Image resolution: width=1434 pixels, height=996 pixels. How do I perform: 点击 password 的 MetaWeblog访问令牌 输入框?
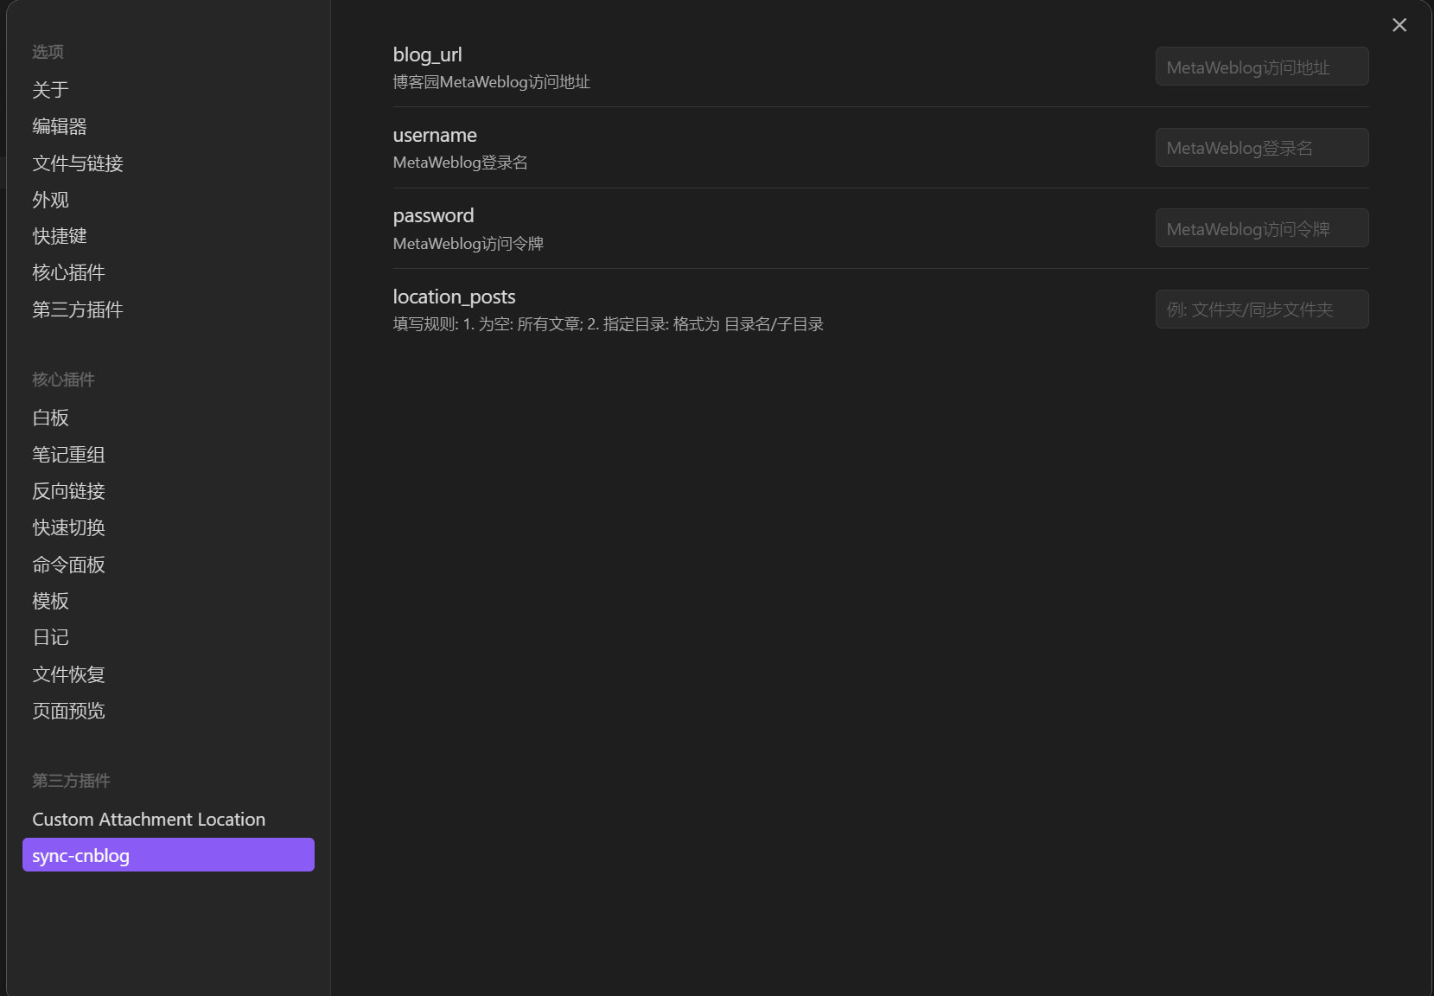tap(1261, 227)
